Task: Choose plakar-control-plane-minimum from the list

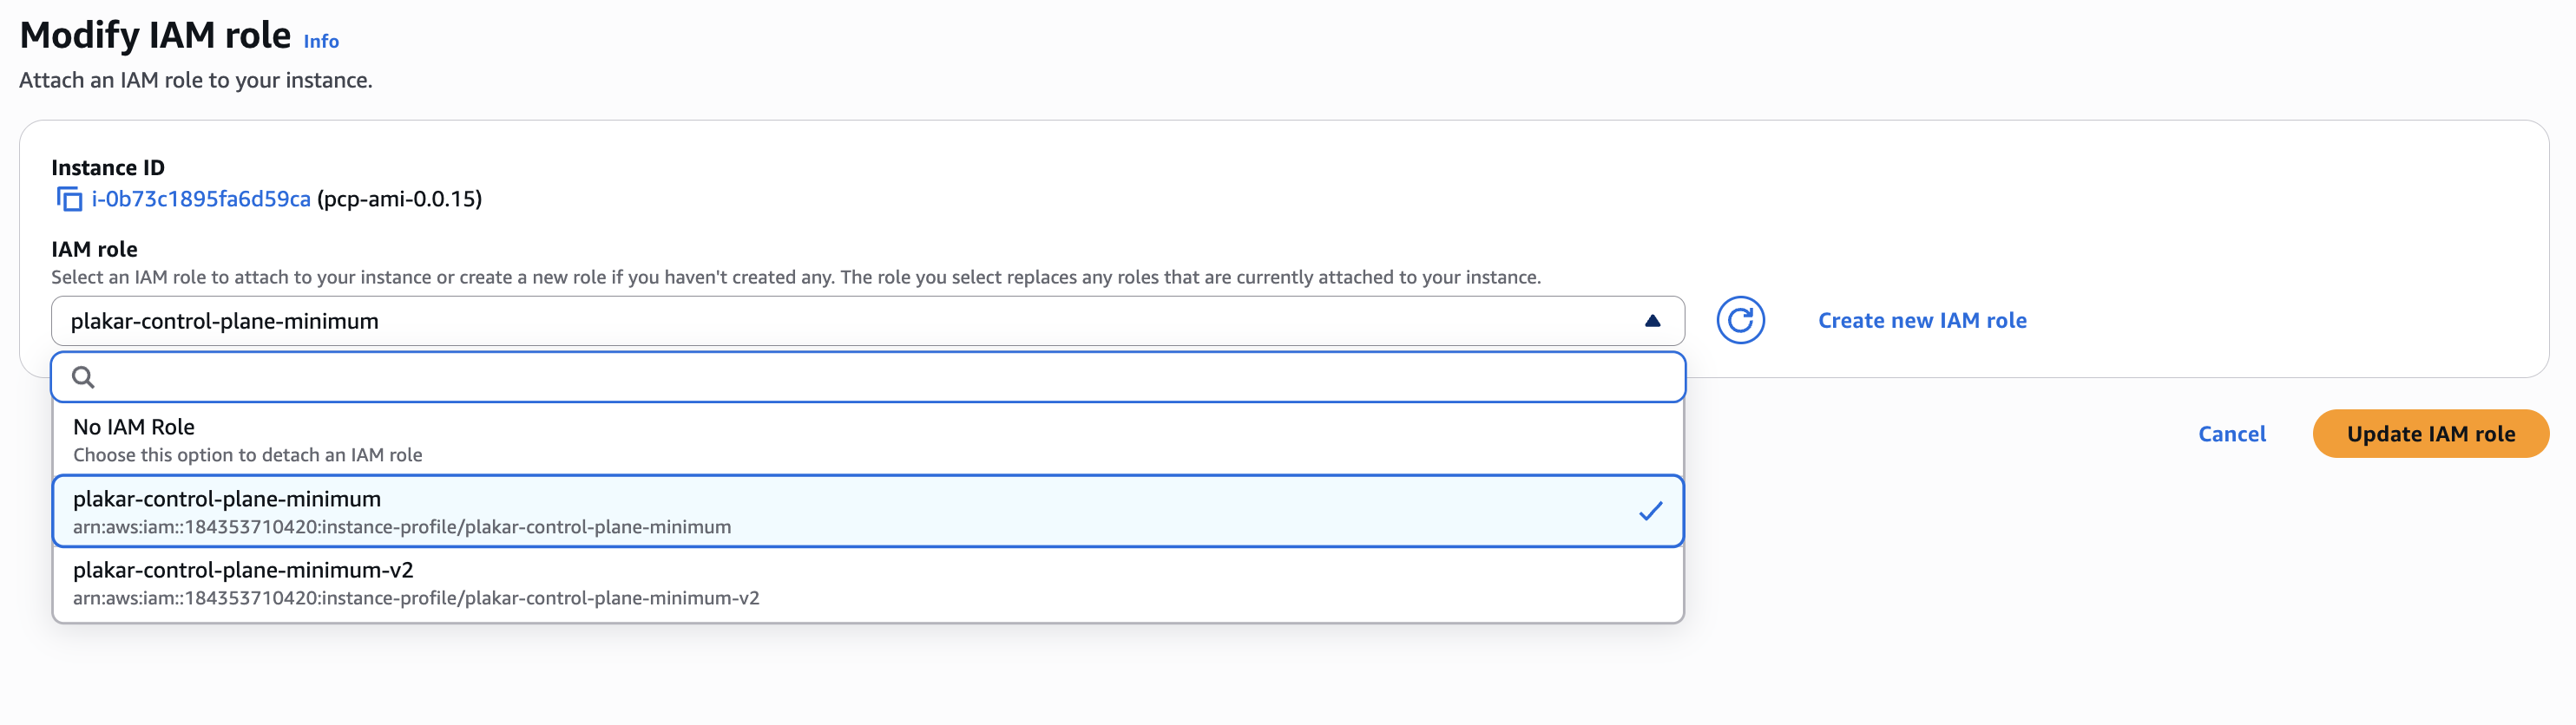Action: [867, 512]
